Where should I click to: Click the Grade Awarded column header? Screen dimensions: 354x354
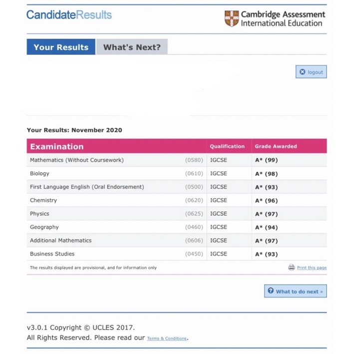(276, 146)
